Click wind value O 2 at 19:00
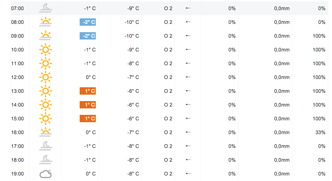 168,174
